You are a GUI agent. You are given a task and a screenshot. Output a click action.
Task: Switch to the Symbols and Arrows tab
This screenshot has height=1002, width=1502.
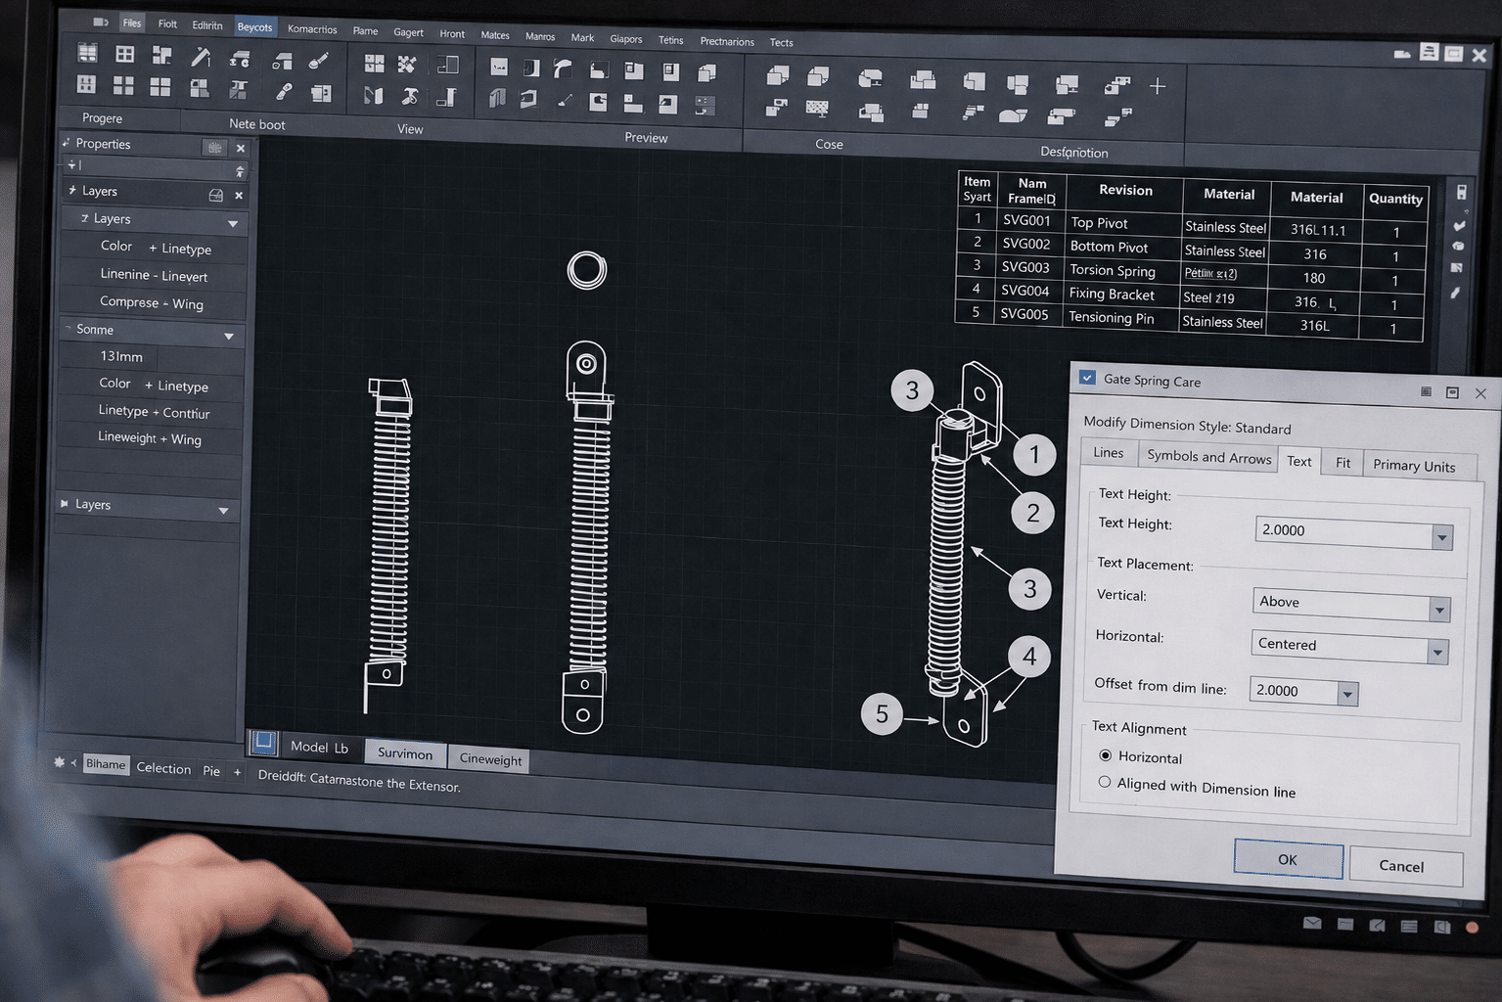point(1208,457)
